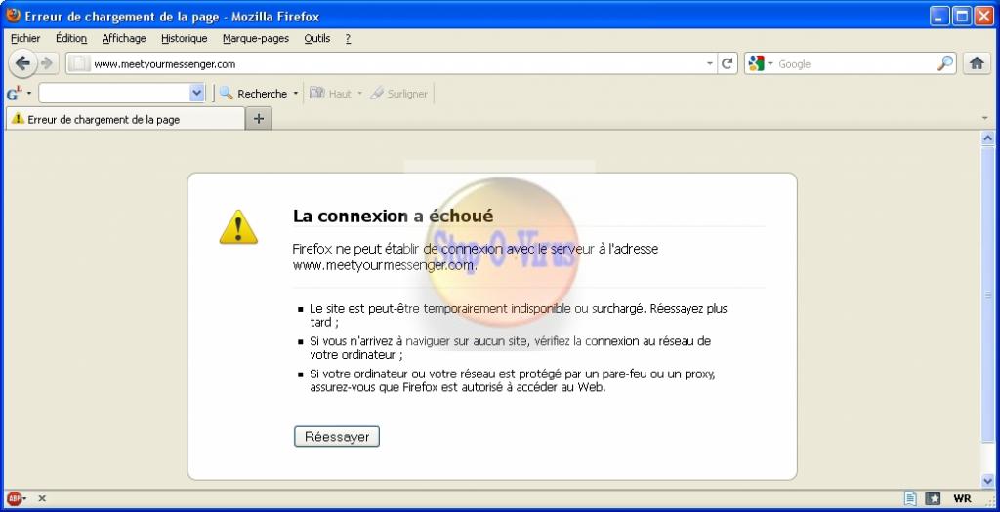Open the search engine selector dropdown arrow
Screen dimensions: 1000x512
(770, 63)
